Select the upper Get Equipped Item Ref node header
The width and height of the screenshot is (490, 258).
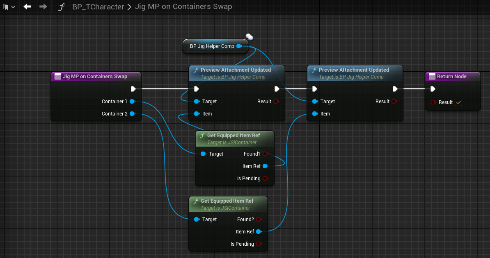[235, 138]
